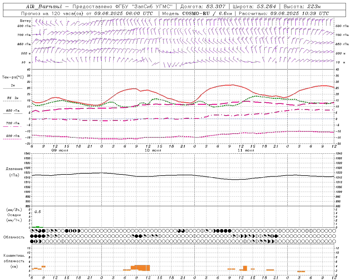Click the solid-line '2м' temperature legend entry

click(13, 86)
